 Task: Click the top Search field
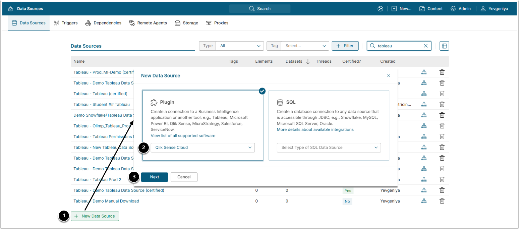pos(260,9)
